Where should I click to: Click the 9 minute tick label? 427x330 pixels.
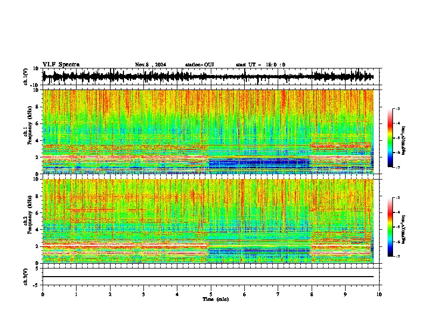tap(345, 294)
